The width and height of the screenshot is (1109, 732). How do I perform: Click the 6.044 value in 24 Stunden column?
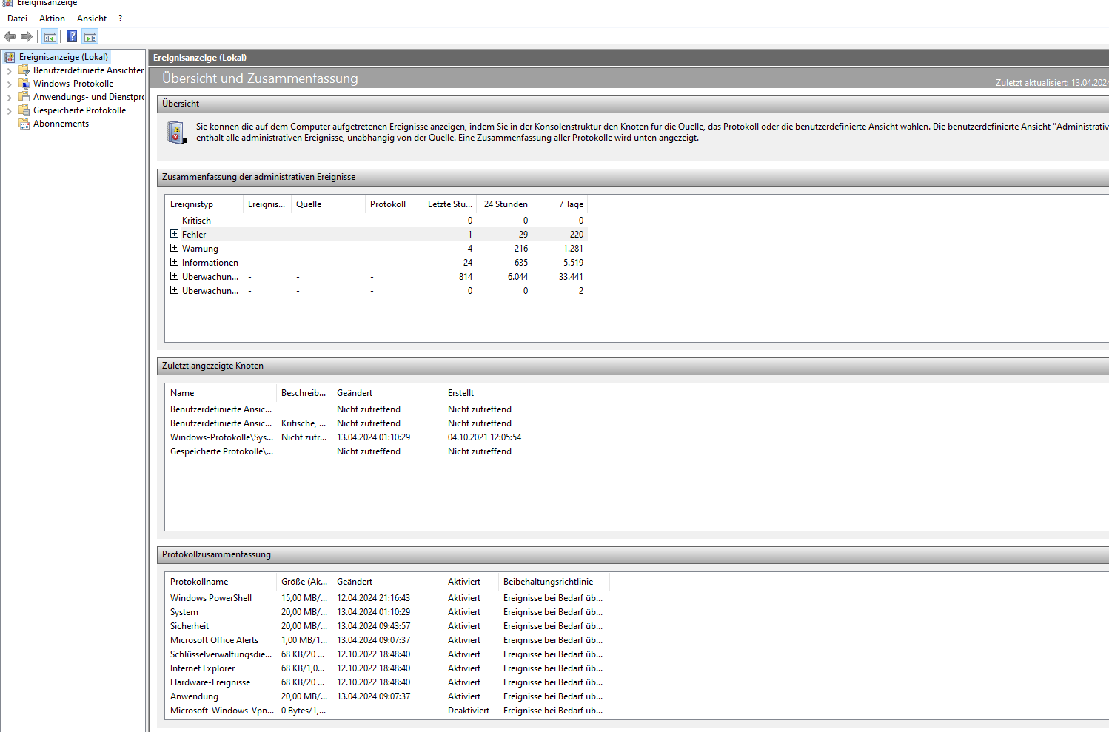(x=517, y=277)
